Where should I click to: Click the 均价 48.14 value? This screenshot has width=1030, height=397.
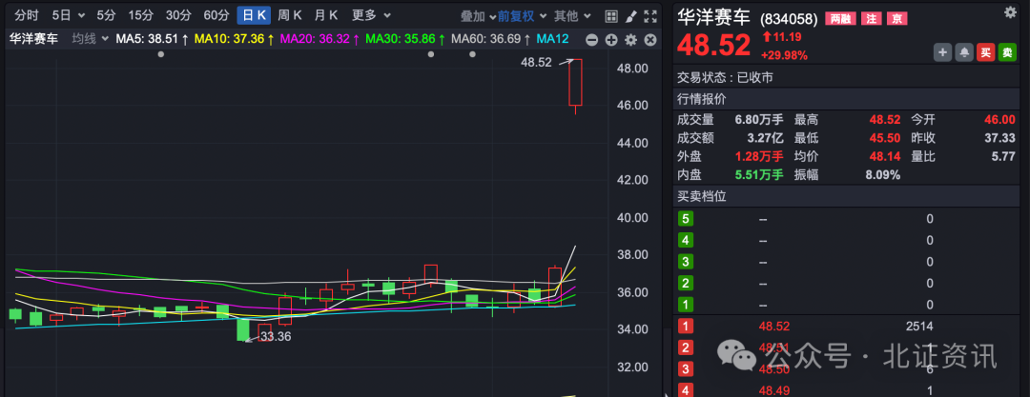click(884, 157)
